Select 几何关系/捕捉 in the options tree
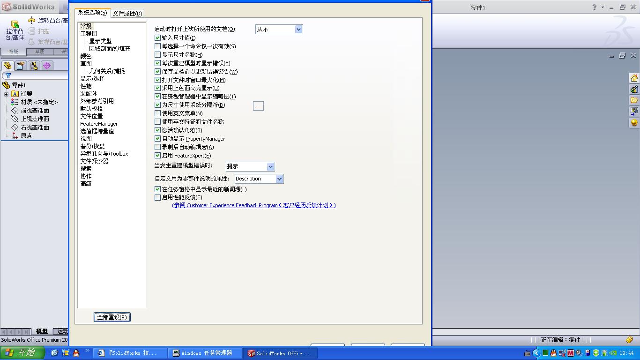Viewport: 640px width, 360px height. point(107,71)
